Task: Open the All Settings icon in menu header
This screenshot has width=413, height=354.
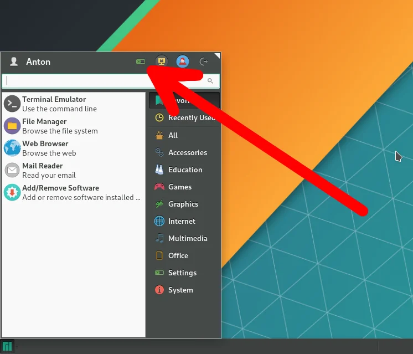Action: [x=141, y=61]
